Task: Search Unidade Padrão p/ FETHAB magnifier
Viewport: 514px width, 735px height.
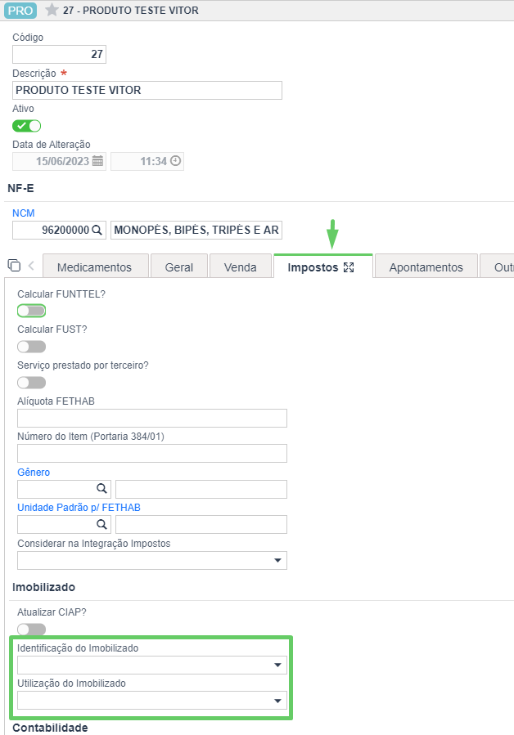Action: 101,524
